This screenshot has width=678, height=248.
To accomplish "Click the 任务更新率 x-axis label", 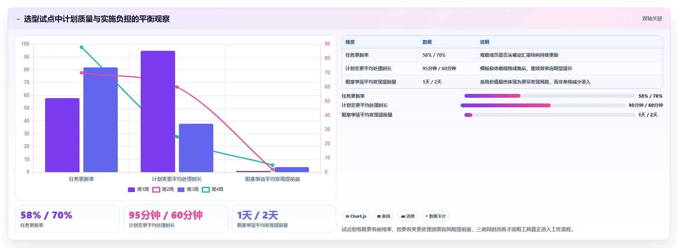I will tap(81, 179).
